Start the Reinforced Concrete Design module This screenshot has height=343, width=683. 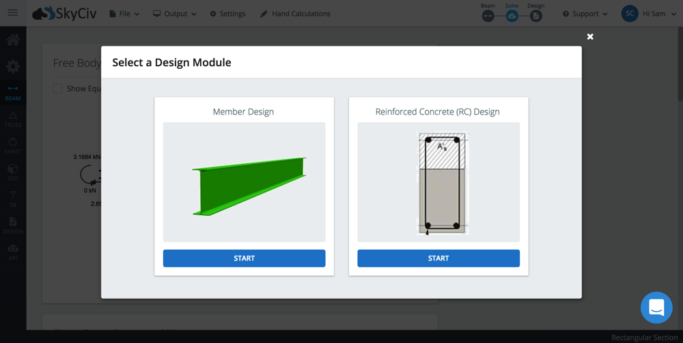pos(438,258)
